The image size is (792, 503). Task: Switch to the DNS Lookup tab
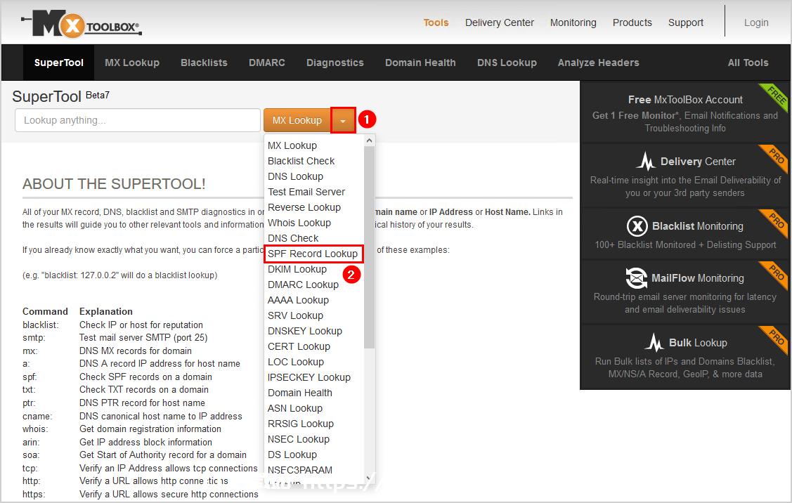click(x=507, y=63)
